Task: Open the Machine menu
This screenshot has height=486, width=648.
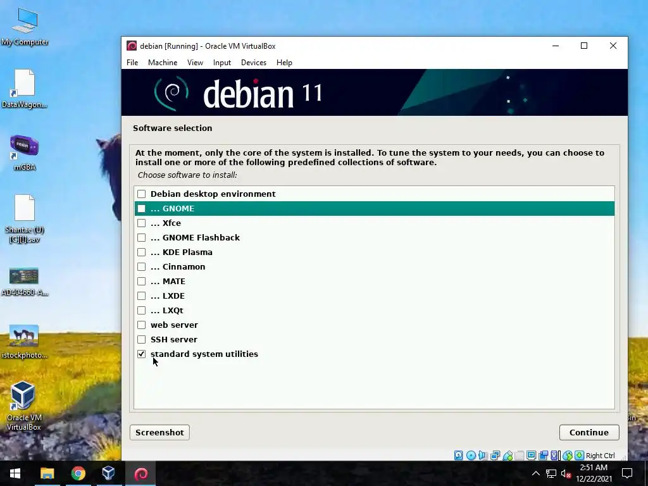Action: coord(163,63)
